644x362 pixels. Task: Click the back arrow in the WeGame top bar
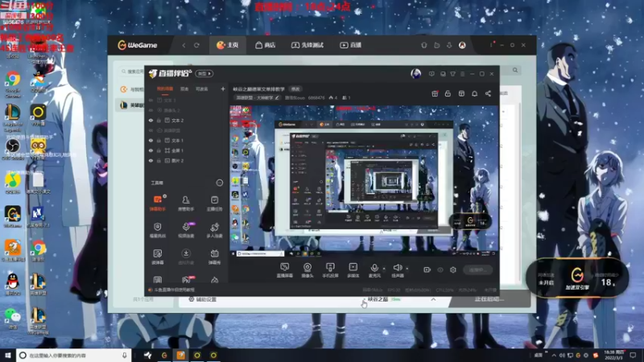point(184,45)
